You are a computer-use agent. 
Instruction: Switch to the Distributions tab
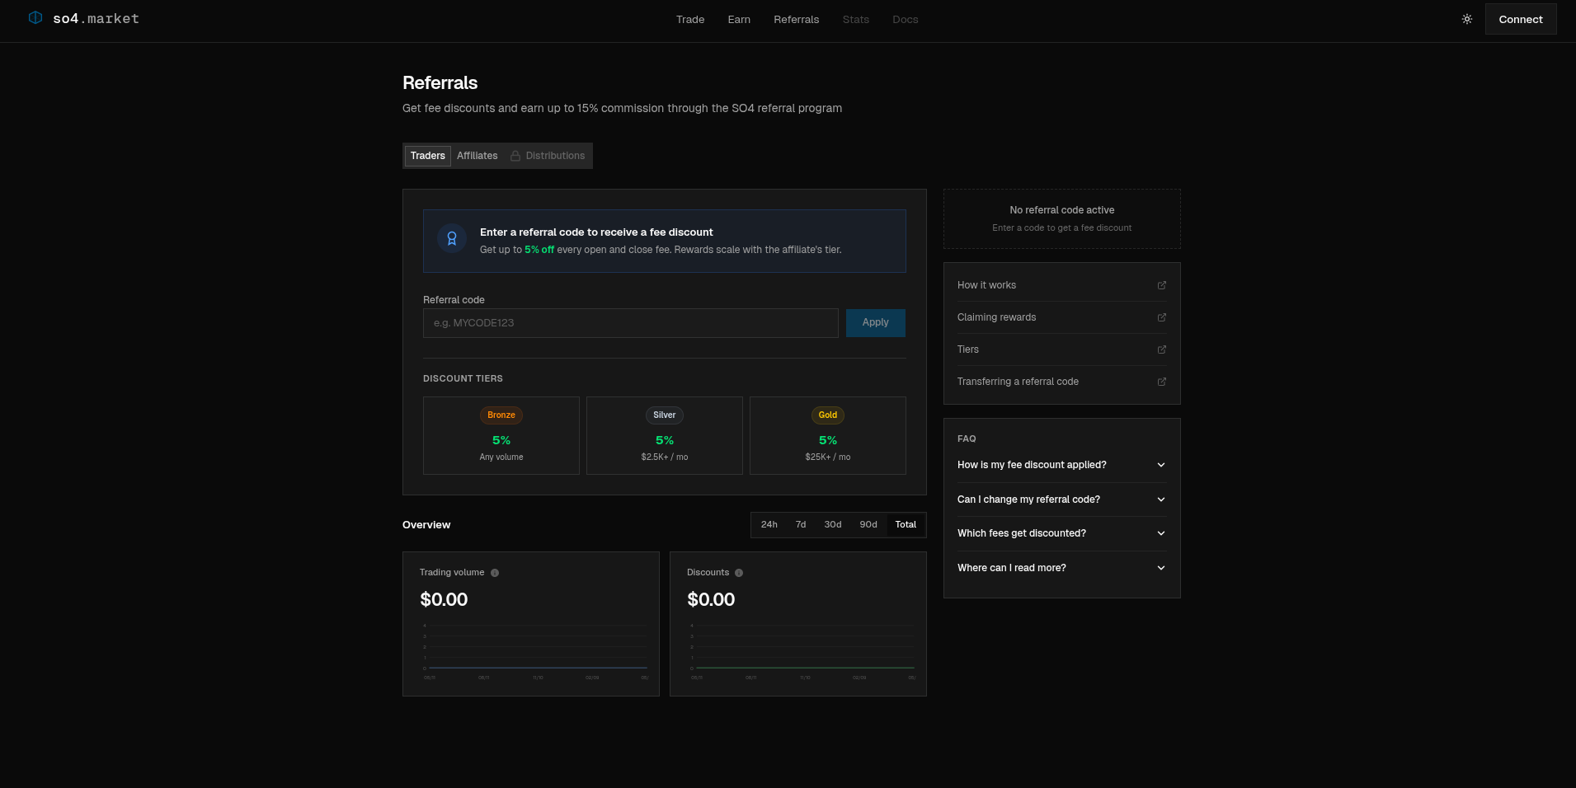[548, 156]
